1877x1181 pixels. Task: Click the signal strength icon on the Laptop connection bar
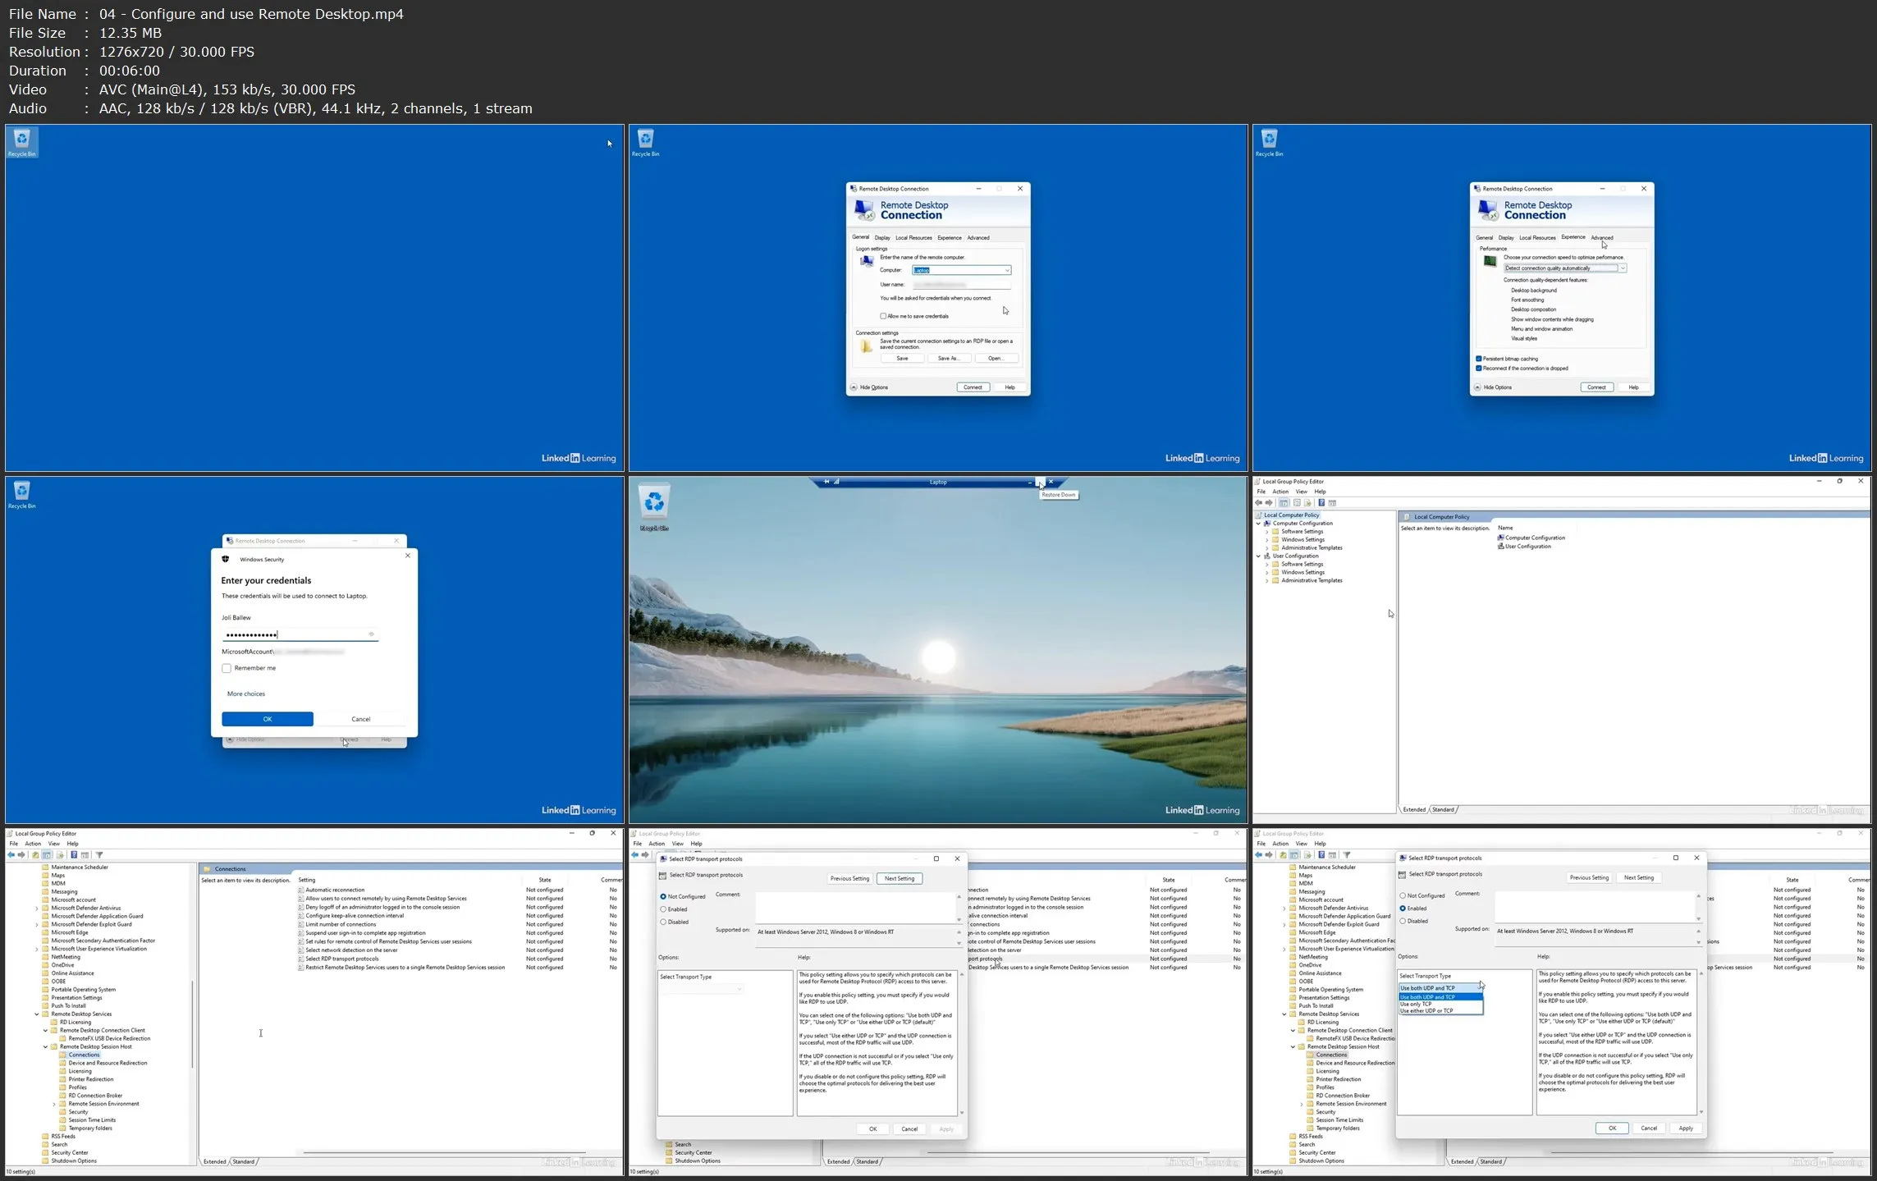pyautogui.click(x=836, y=482)
